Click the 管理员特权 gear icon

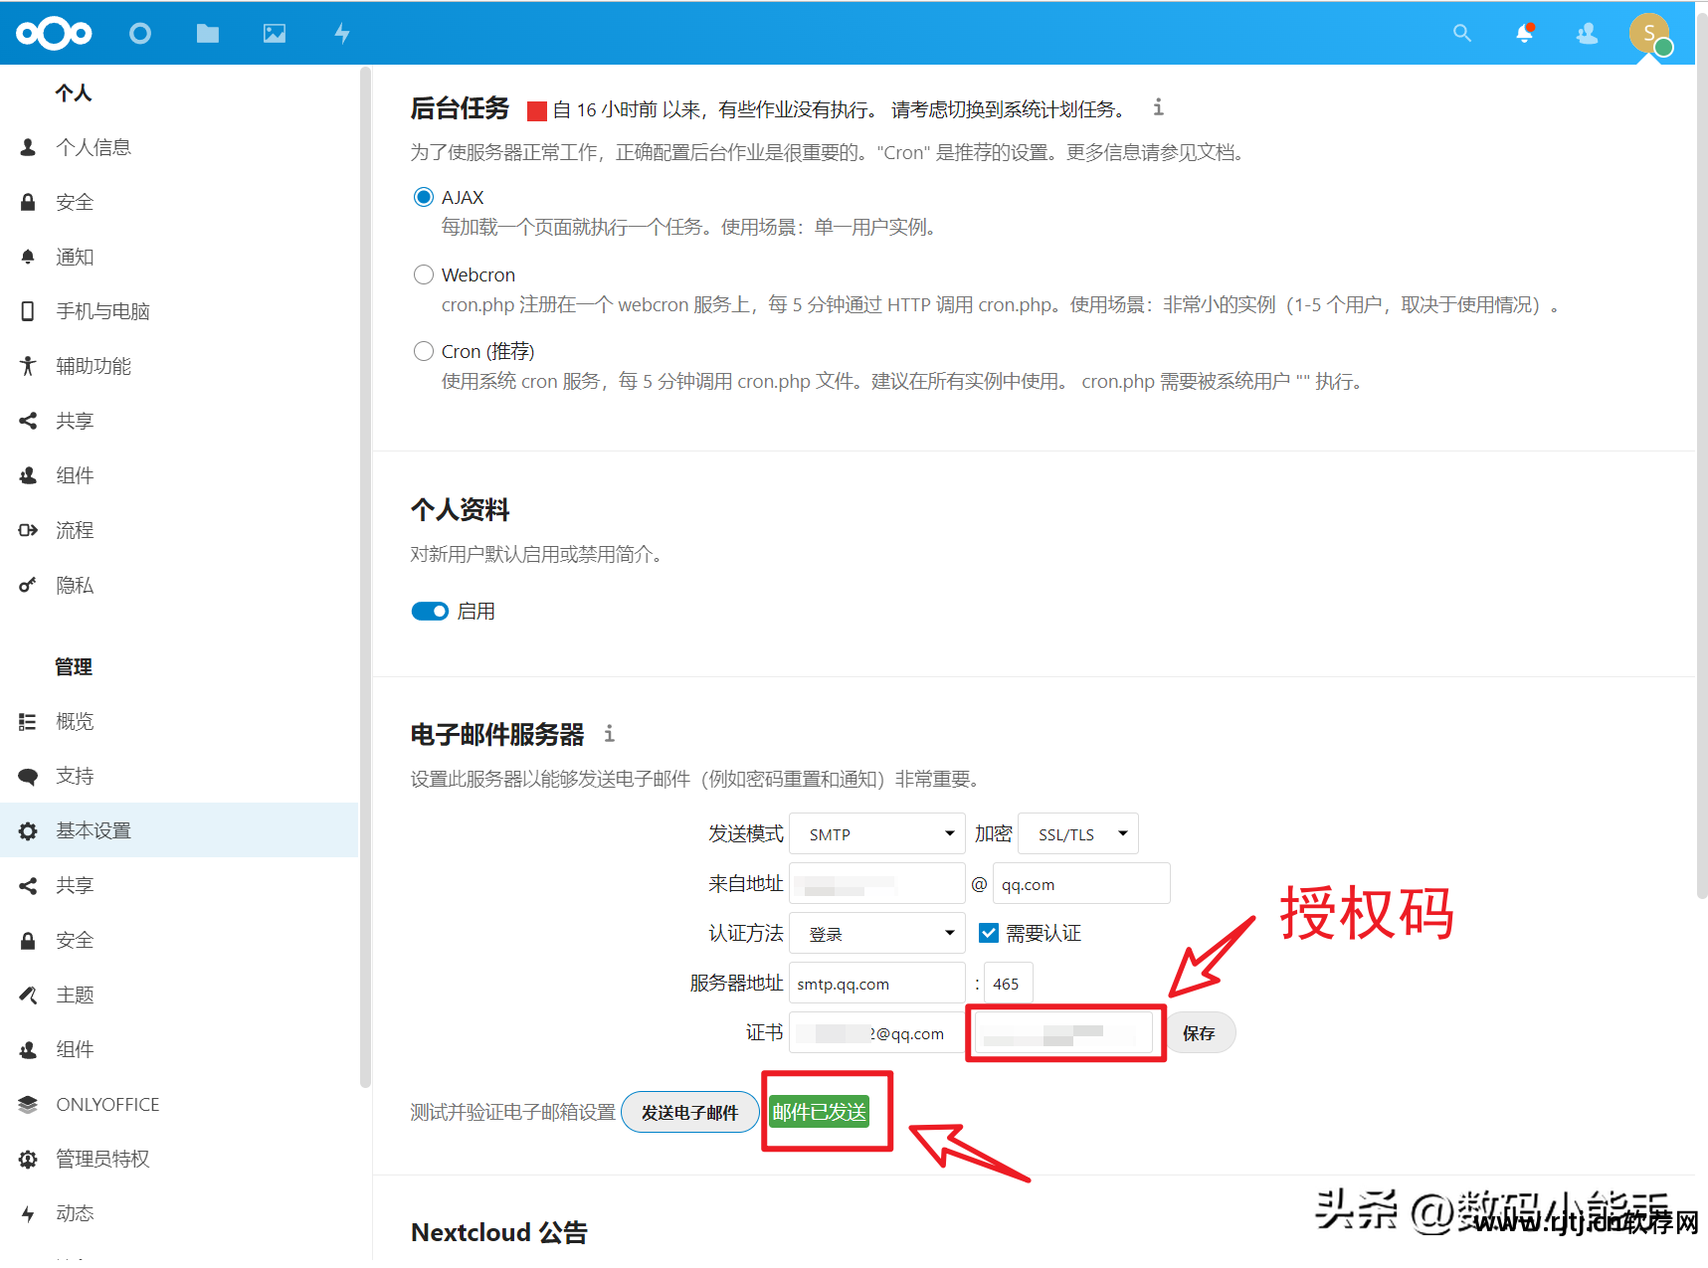click(x=28, y=1159)
